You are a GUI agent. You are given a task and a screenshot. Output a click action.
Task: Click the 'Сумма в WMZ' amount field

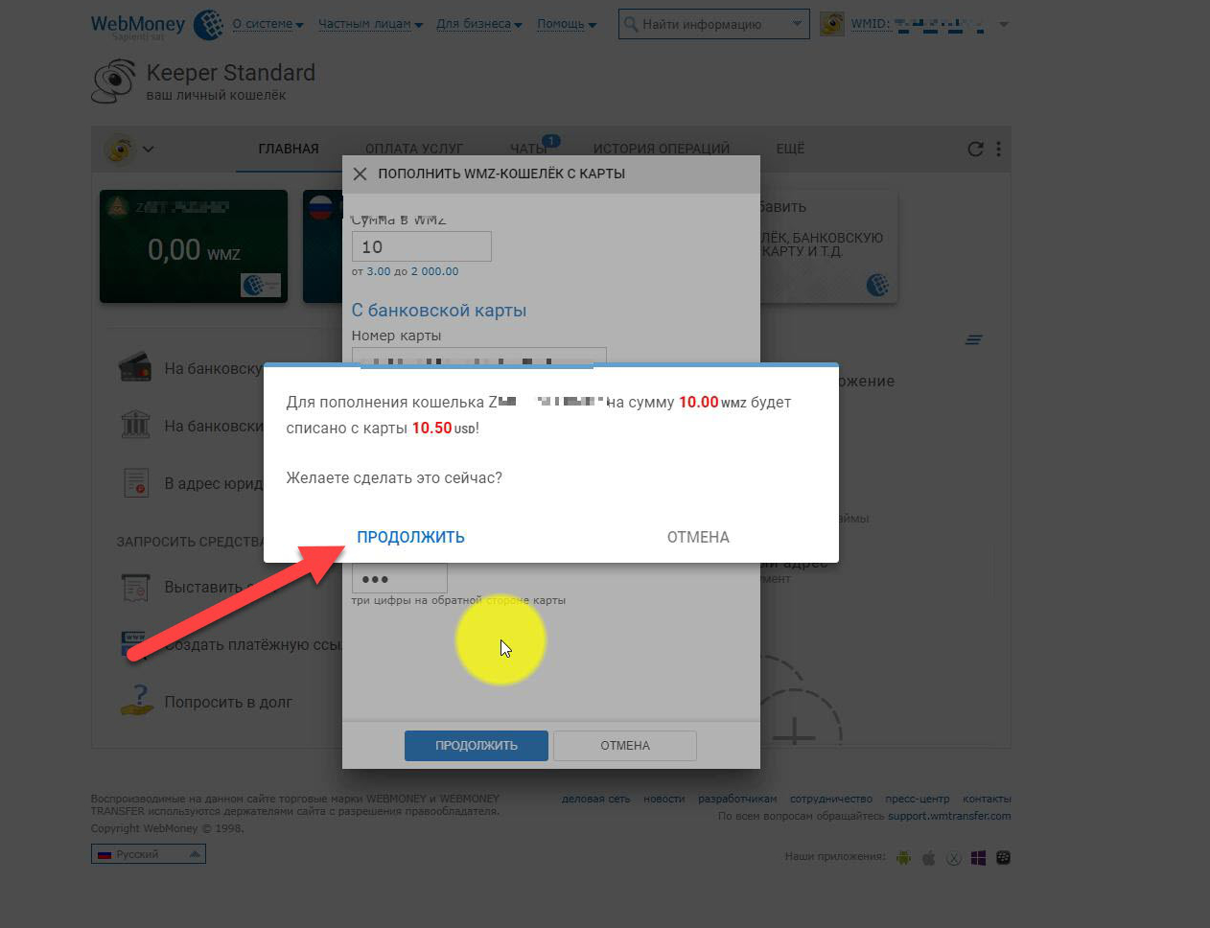(x=421, y=246)
